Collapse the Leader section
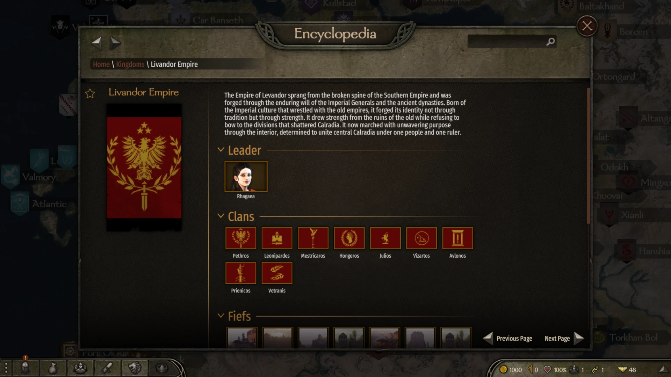This screenshot has width=671, height=377. tap(221, 150)
